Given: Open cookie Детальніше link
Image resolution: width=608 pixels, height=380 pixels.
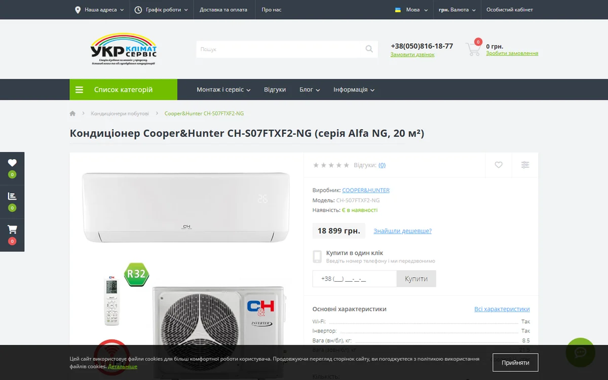Looking at the screenshot, I should [x=123, y=366].
